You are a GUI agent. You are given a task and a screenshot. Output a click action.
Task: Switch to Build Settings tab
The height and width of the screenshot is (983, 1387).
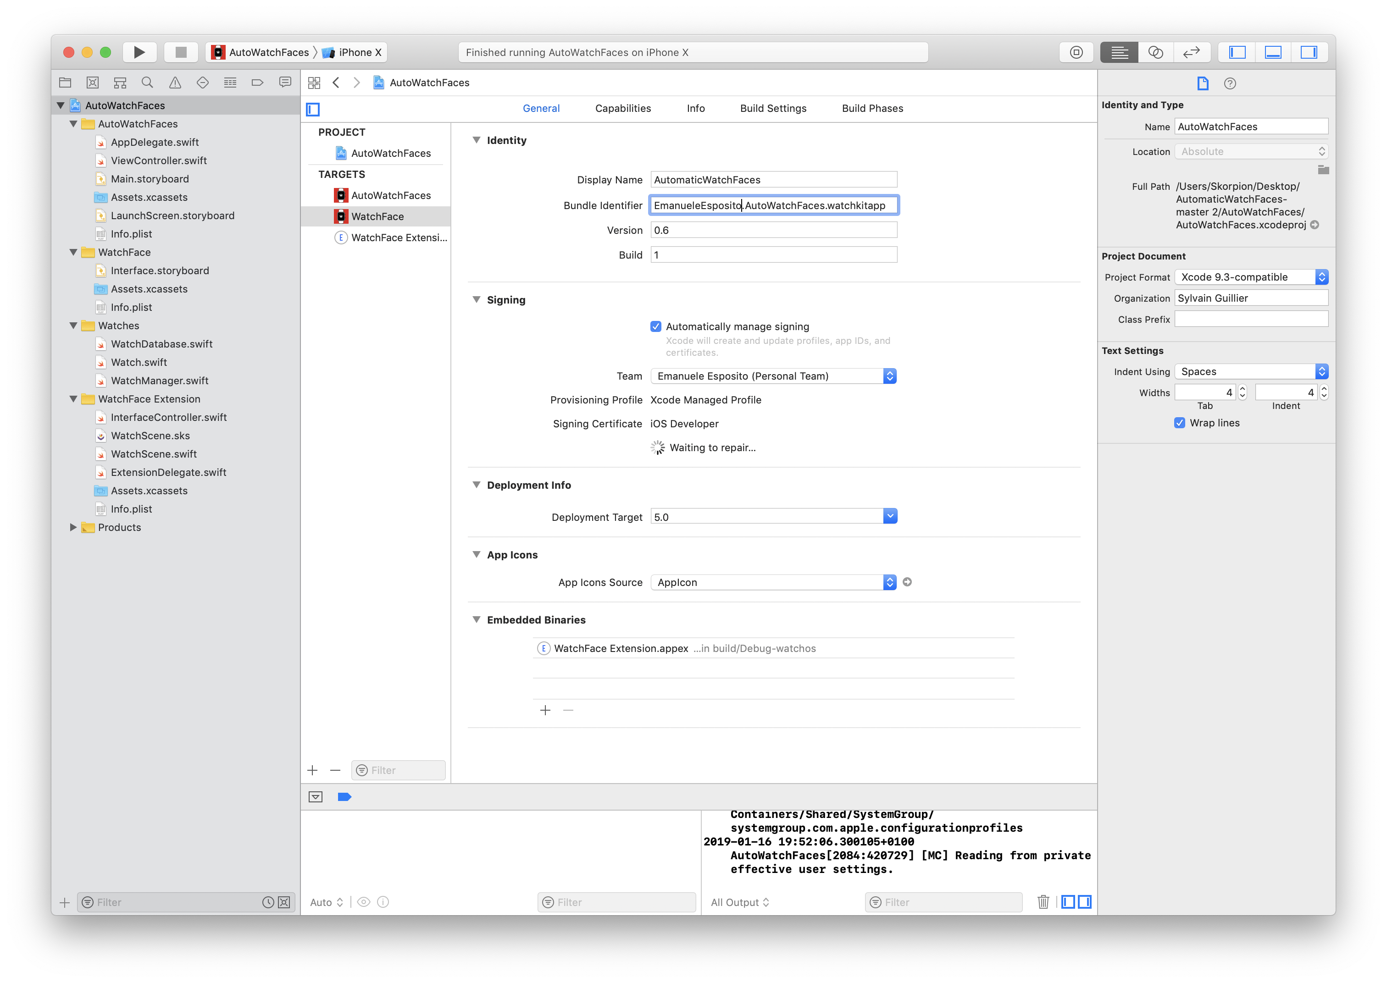coord(772,108)
